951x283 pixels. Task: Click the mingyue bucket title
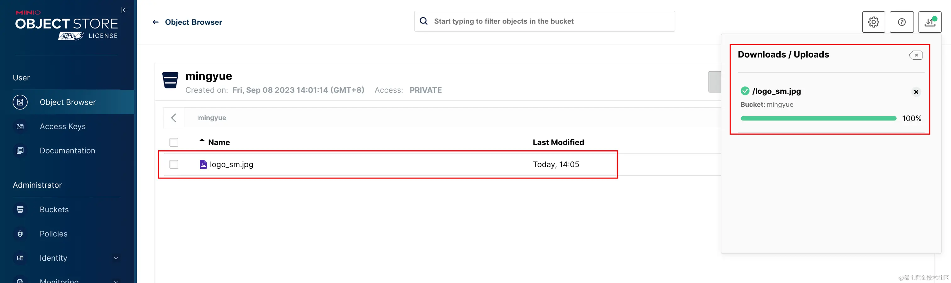[x=209, y=76]
